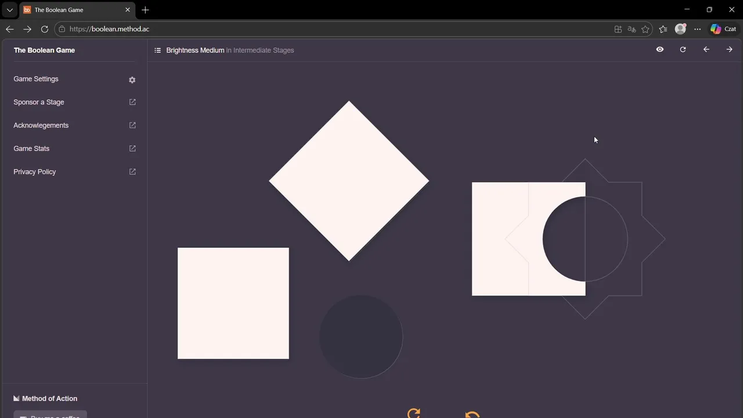Screen dimensions: 743x418
Task: Go forward in the browser
Action: point(27,29)
